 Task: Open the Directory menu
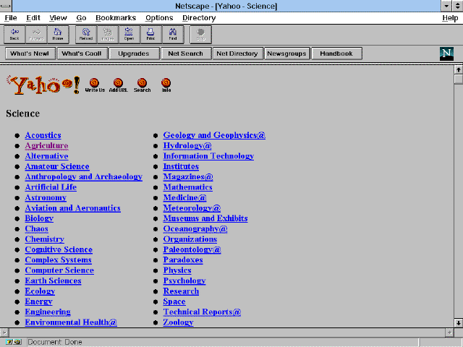tap(199, 18)
